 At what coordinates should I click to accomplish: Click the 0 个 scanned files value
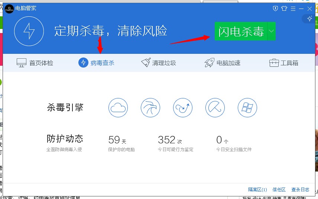(x=222, y=140)
